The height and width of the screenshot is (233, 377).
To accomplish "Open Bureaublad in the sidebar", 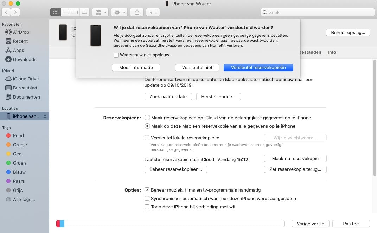I will [x=25, y=88].
